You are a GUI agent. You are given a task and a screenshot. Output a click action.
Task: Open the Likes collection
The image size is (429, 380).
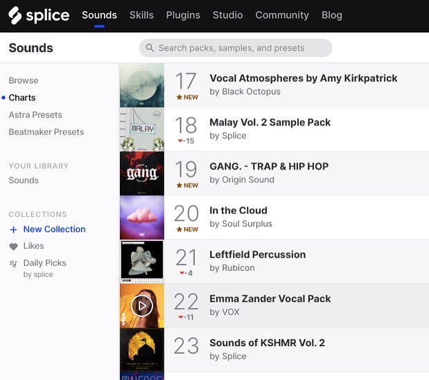[33, 246]
